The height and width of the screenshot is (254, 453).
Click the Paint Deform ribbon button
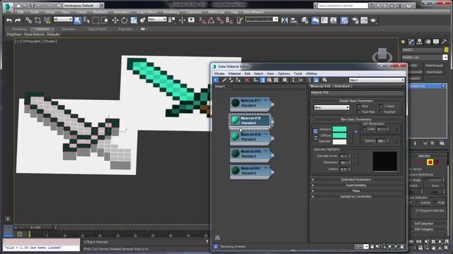pyautogui.click(x=34, y=35)
